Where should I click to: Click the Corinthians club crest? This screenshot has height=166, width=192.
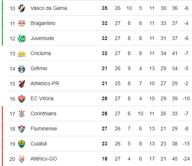[x=22, y=114]
